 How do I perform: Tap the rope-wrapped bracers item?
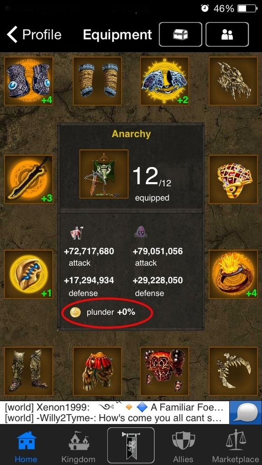tap(97, 81)
